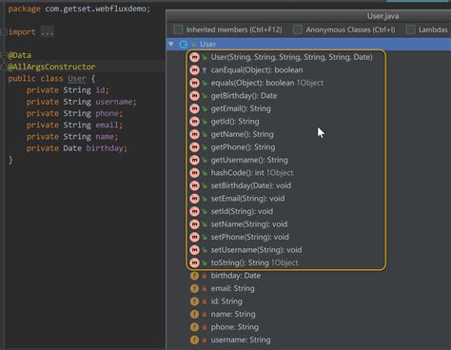
Task: Fold the code at the @Data annotation
Action: click(4, 55)
